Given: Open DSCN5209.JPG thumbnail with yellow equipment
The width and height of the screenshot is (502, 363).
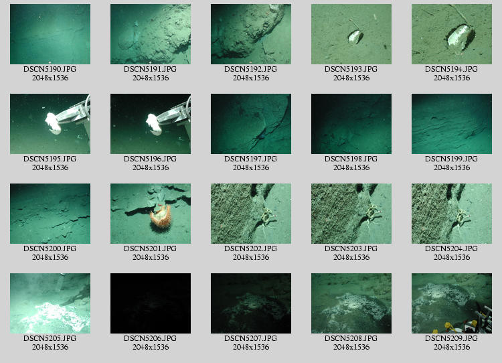Looking at the screenshot, I should click(452, 303).
